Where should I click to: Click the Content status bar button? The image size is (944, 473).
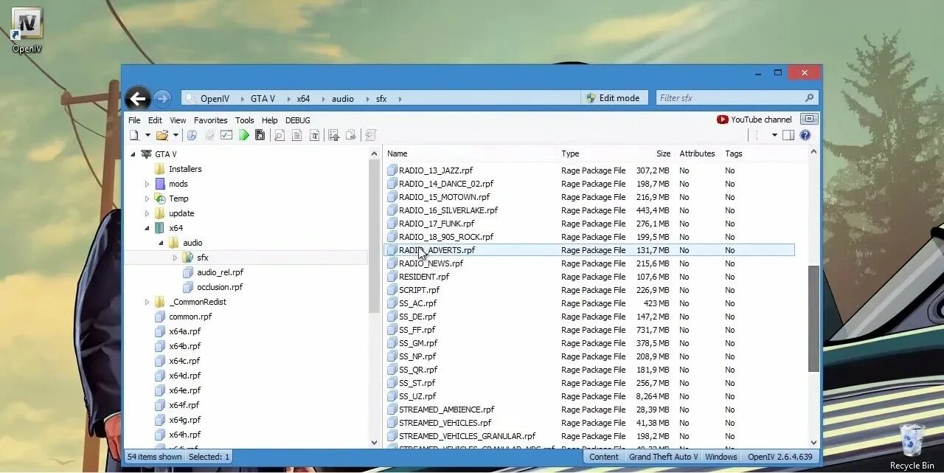pos(604,457)
